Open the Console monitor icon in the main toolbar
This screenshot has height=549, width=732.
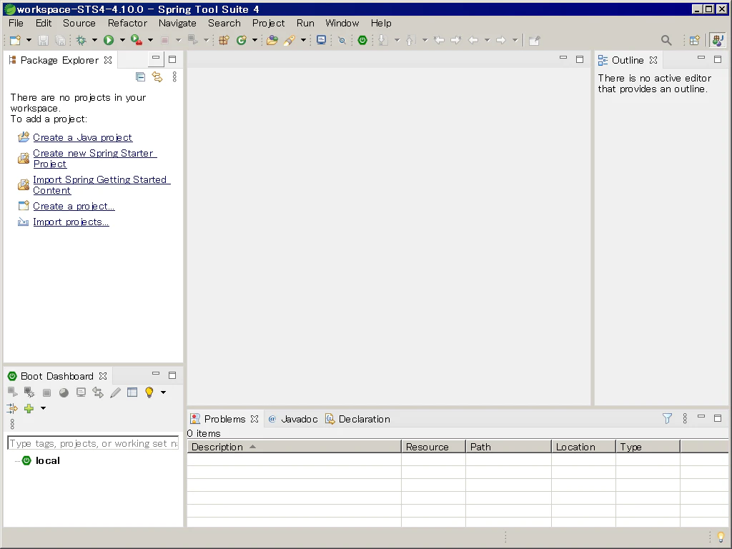[x=321, y=41]
